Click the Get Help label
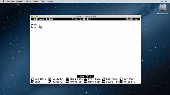Viewport: 170px width, 95px height. (40, 79)
